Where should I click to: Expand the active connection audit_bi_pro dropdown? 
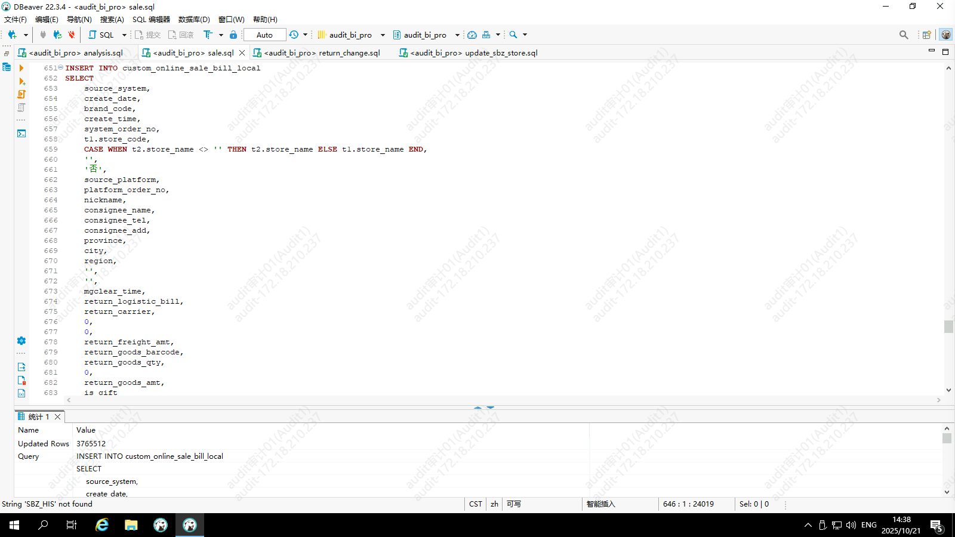[383, 35]
